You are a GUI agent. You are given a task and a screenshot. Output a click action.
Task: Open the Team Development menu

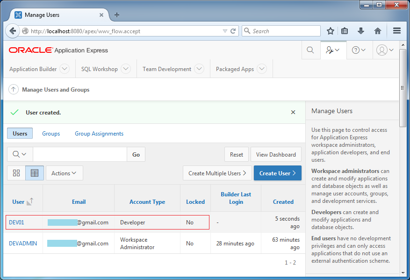pos(167,69)
